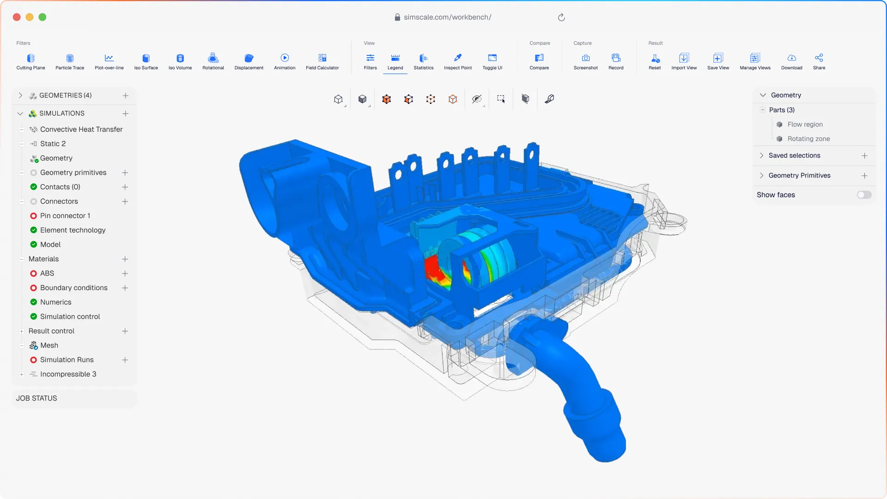
Task: Open the paint brush tool in viewer toolbar
Action: [549, 99]
